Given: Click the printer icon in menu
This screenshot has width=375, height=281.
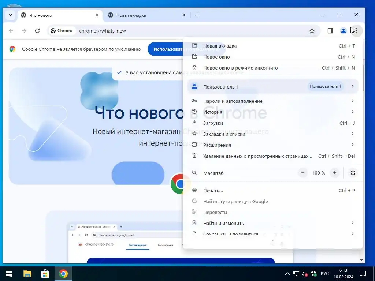Looking at the screenshot, I should pos(194,190).
